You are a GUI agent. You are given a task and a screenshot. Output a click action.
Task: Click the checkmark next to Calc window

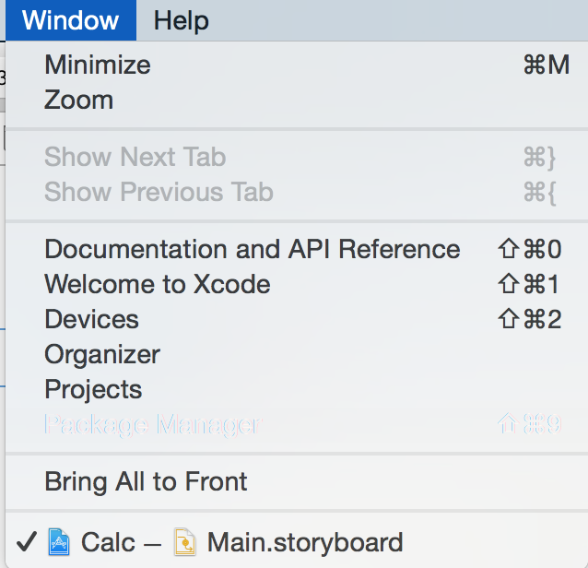(27, 541)
